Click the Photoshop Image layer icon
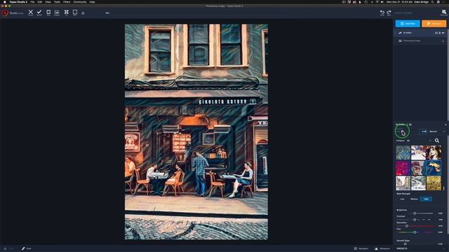 pyautogui.click(x=400, y=41)
